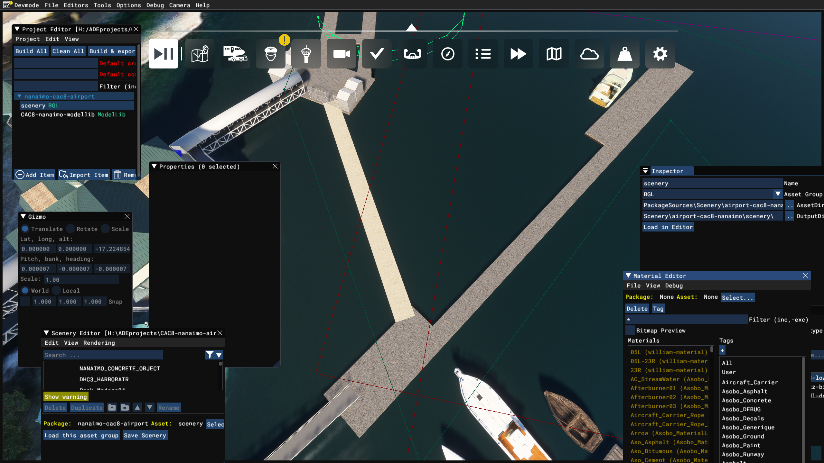
Task: Open filter options dropdown arrow in Scenery Editor
Action: tap(219, 355)
